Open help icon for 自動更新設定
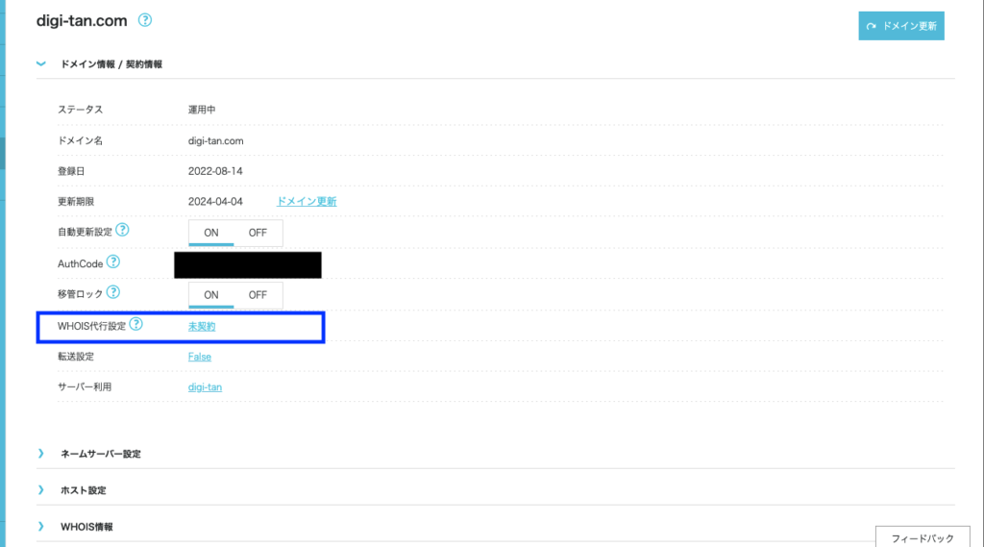The width and height of the screenshot is (984, 547). coord(122,231)
